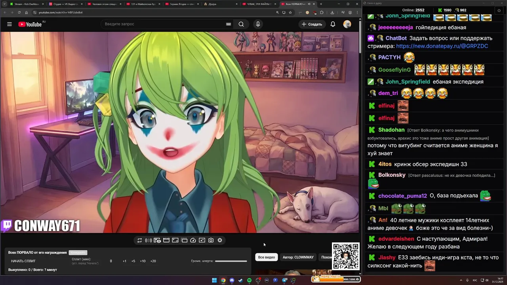Click the chocolate_puma12 username in chat

402,196
